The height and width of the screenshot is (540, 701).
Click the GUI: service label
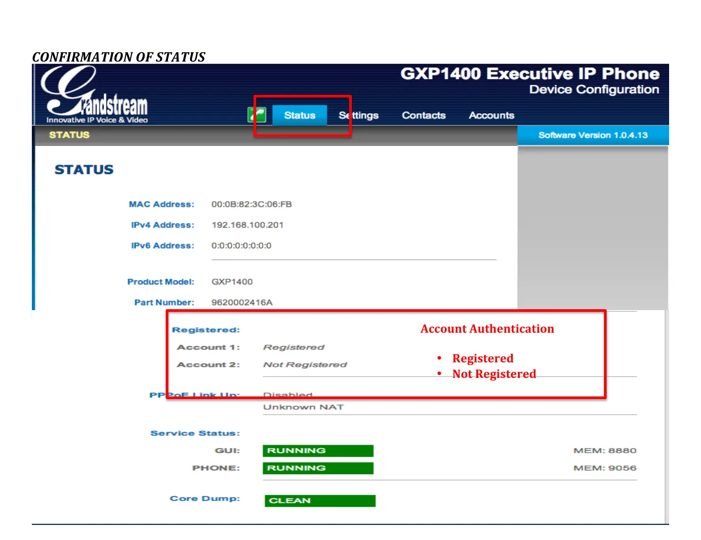point(227,451)
